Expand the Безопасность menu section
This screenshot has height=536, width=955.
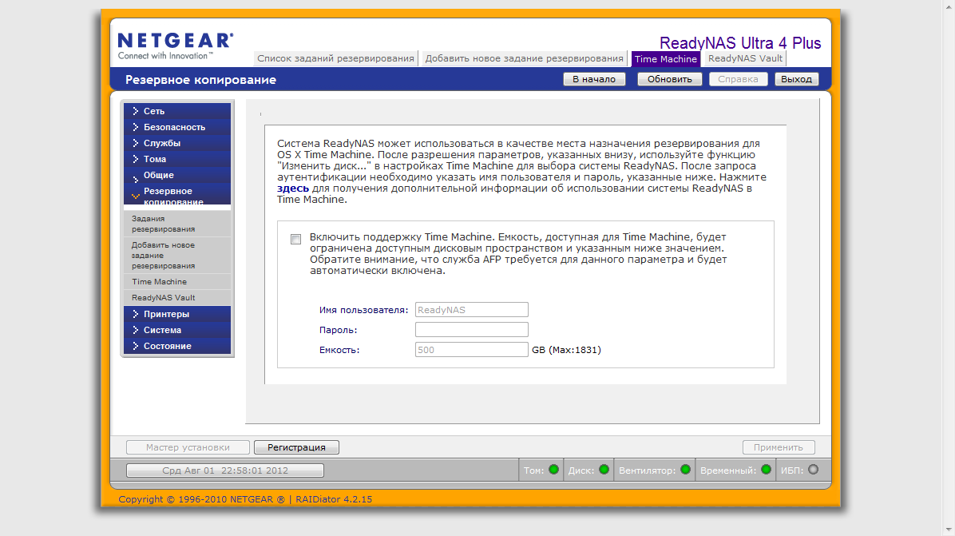click(177, 127)
